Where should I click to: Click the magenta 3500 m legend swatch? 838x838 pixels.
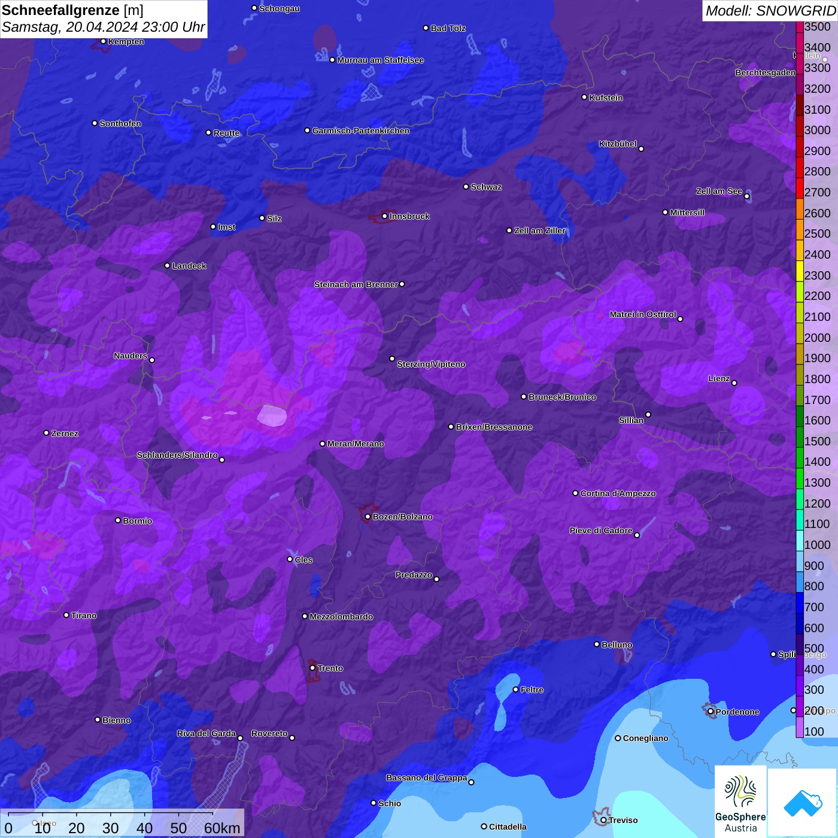pos(800,27)
